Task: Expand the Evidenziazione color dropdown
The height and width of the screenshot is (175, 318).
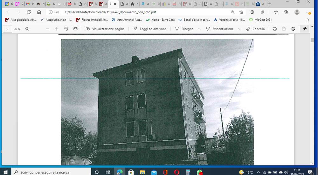Action: coord(239,29)
